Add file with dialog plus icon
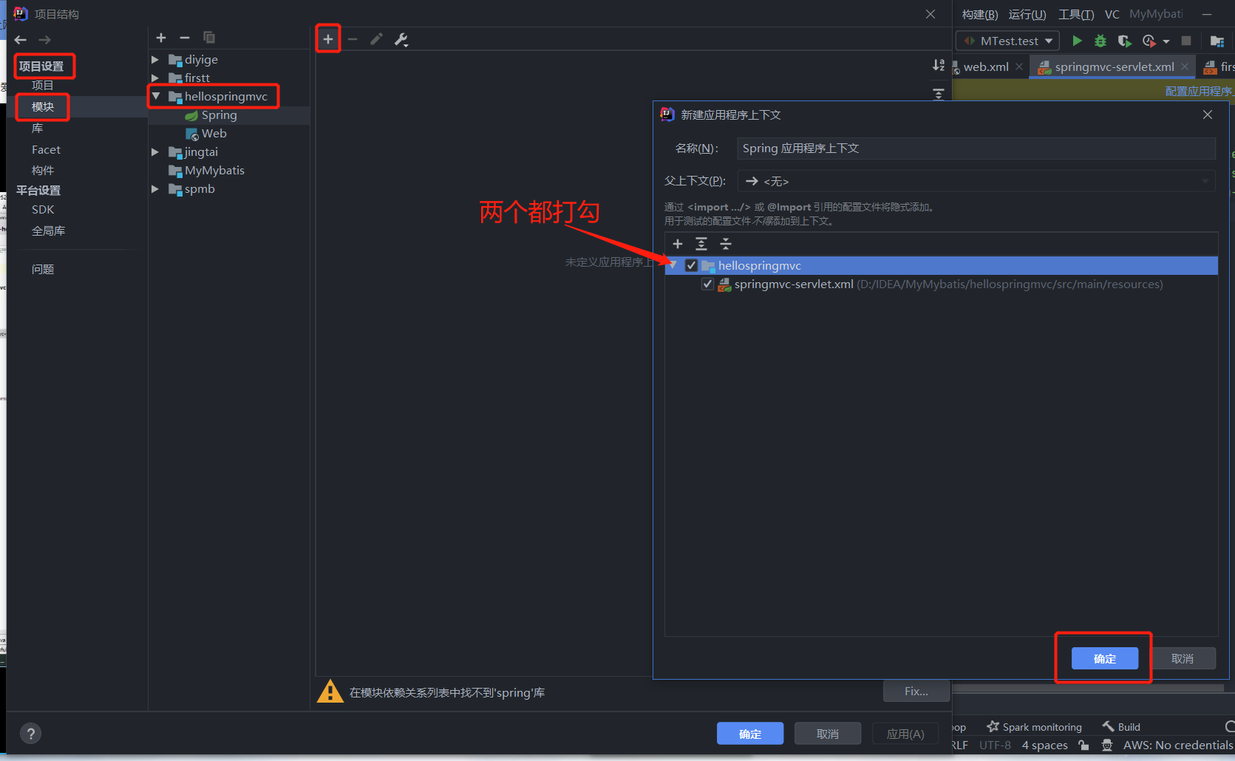 [678, 244]
